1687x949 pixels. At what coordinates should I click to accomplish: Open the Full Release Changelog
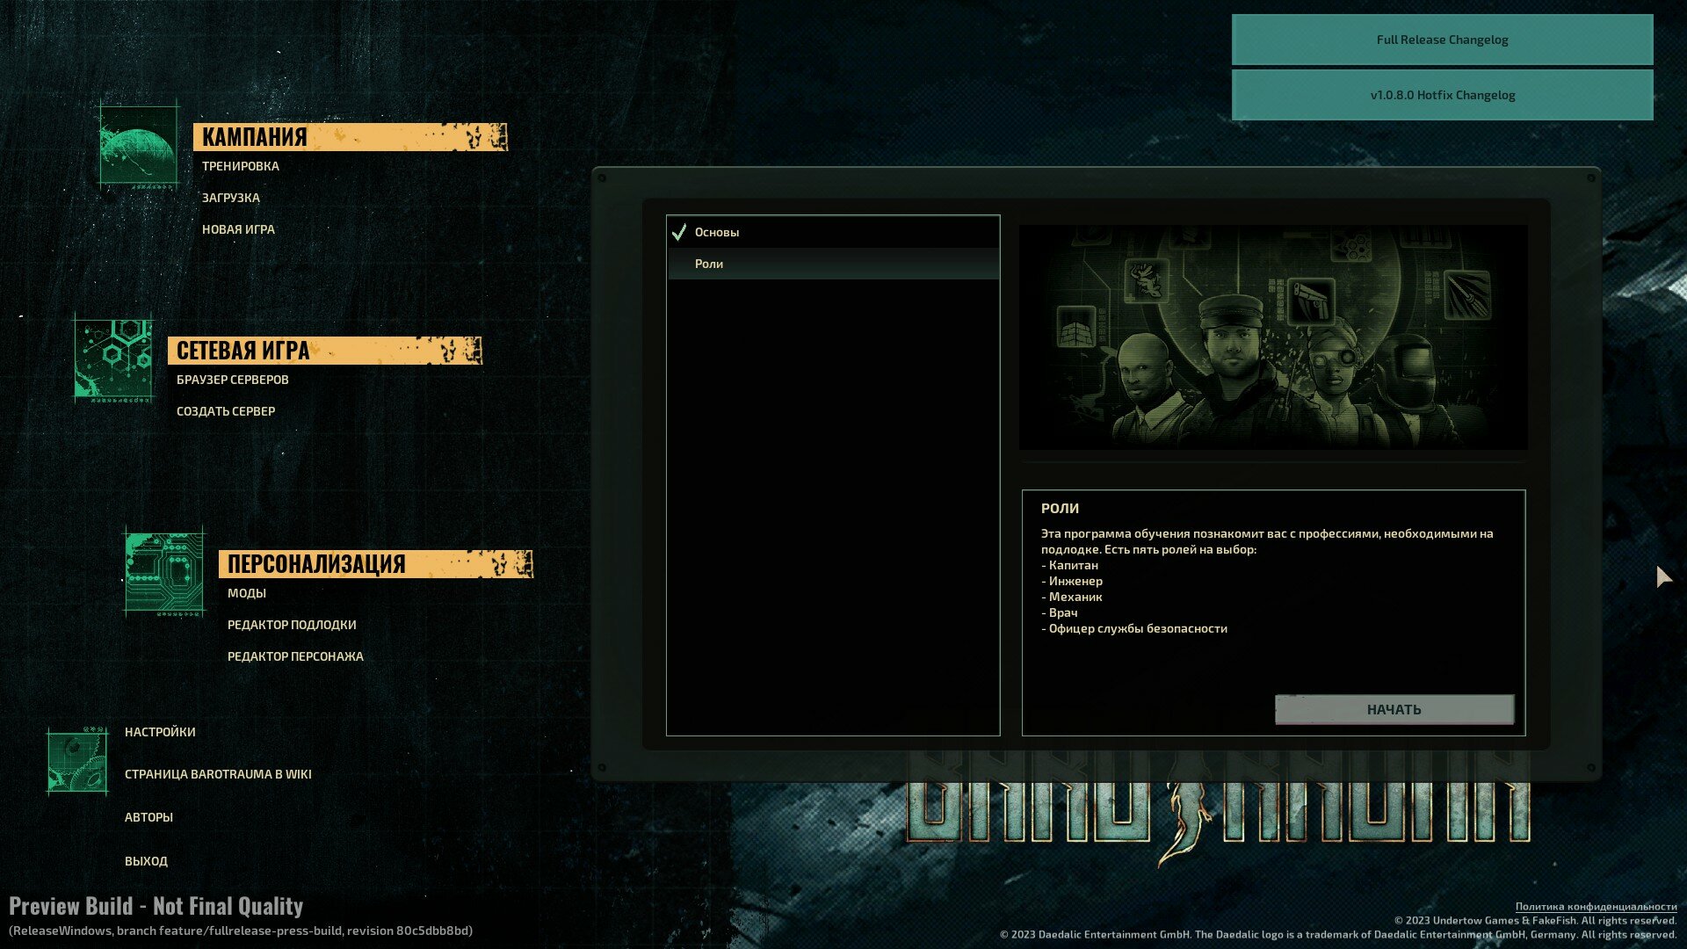(1442, 40)
